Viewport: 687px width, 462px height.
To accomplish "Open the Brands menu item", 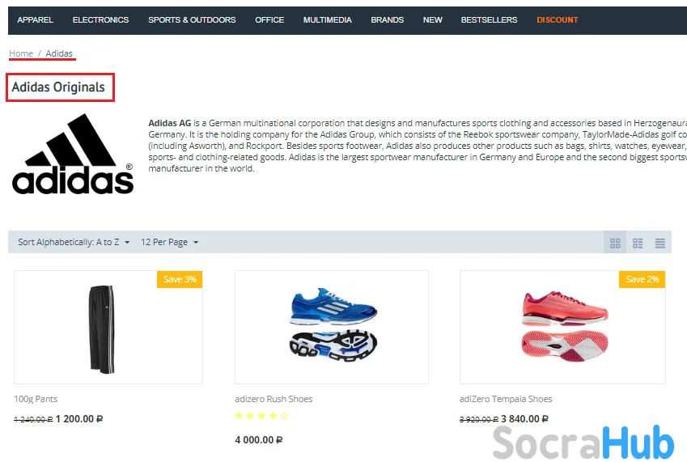I will [388, 20].
